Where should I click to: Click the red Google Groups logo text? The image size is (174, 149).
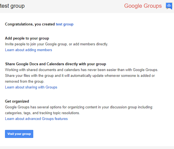point(143,6)
